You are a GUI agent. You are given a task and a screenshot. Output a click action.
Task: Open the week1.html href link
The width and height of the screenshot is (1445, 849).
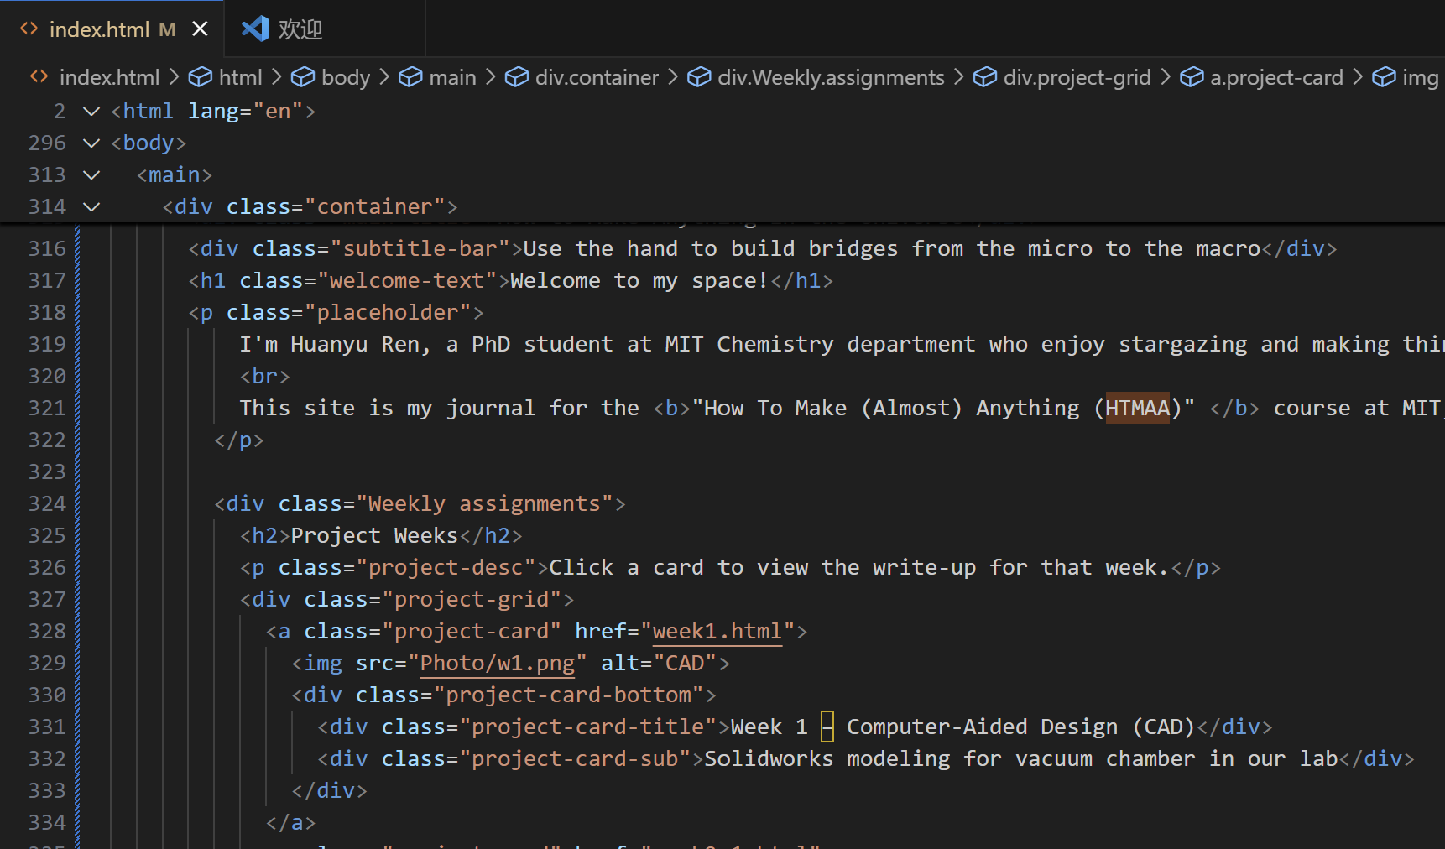(717, 632)
